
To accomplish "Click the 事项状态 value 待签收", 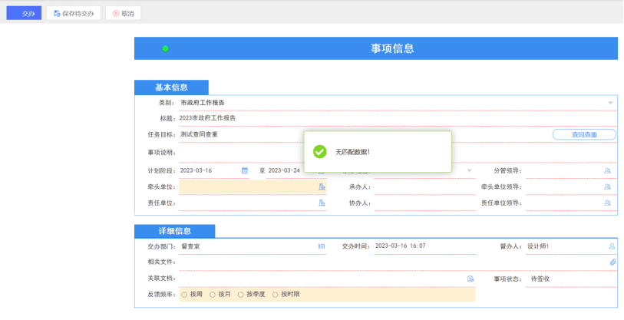I will click(x=540, y=279).
